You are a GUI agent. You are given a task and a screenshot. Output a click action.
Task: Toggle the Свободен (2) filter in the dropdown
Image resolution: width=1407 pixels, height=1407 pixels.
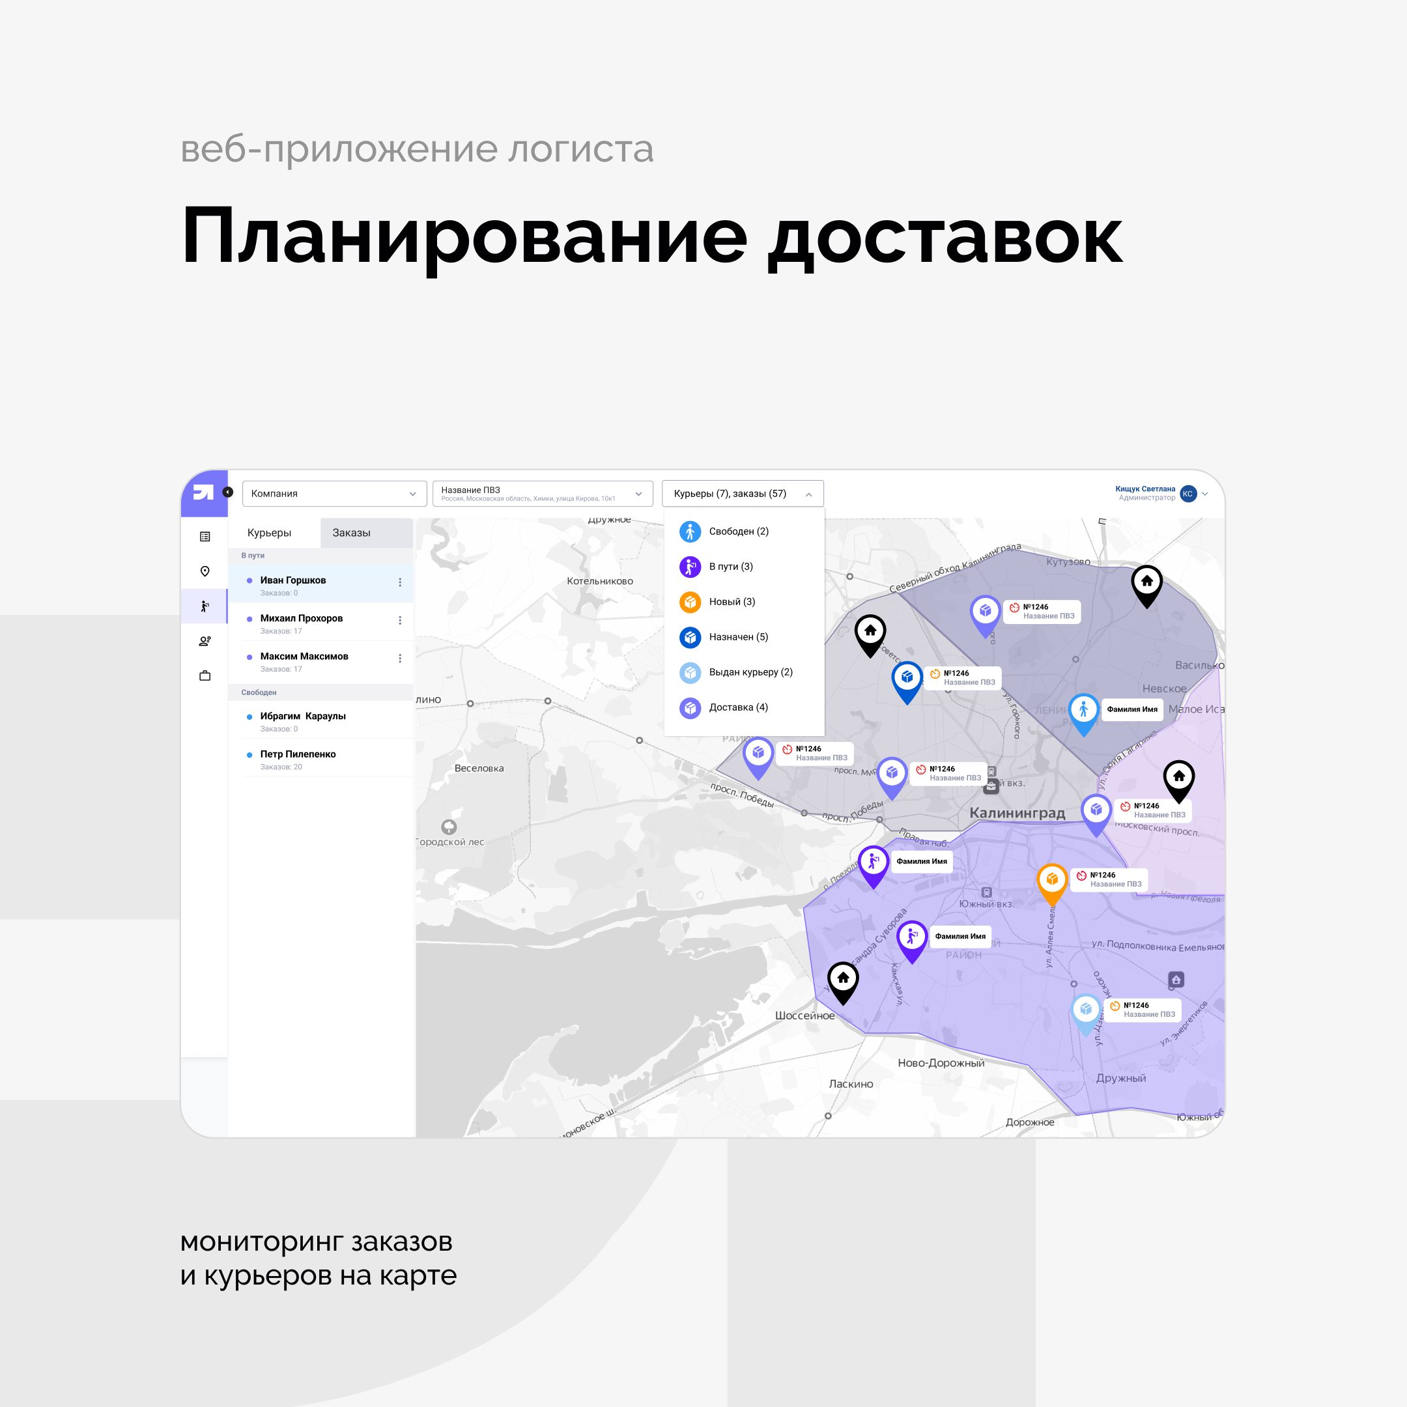tap(738, 531)
